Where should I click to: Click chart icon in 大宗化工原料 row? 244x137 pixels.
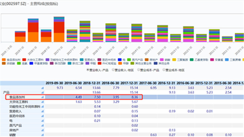coord(42,102)
